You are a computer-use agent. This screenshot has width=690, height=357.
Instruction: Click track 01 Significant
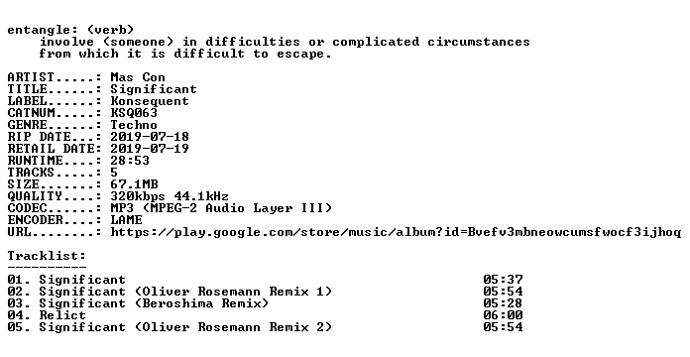pos(66,280)
